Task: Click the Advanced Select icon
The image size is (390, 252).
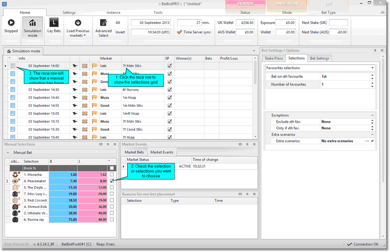Action: 103,22
